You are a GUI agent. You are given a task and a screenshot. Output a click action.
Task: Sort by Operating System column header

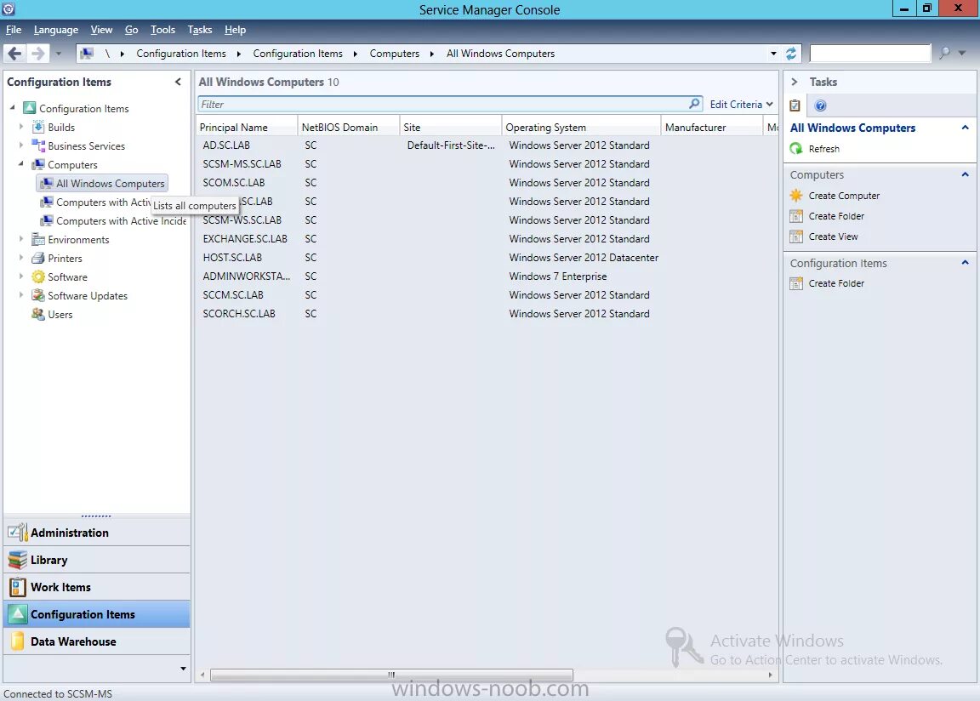point(581,128)
